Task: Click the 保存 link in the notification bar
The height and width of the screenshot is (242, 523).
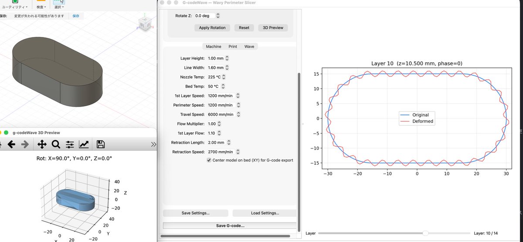Action: (76, 16)
